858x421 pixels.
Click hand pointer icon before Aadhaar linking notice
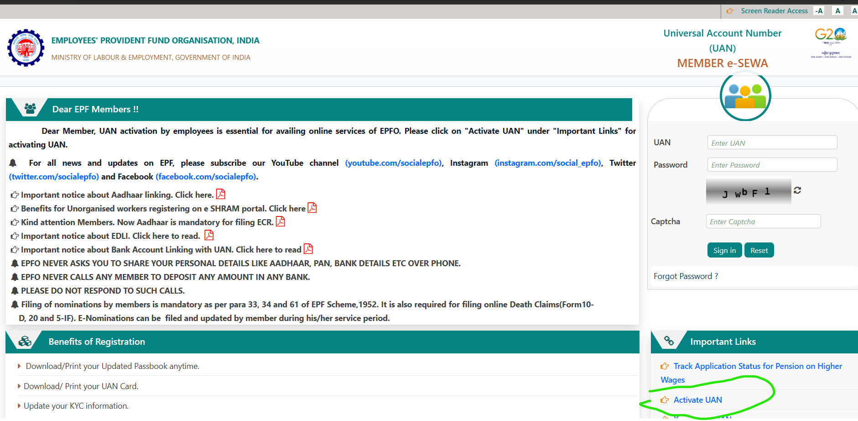[x=15, y=195]
